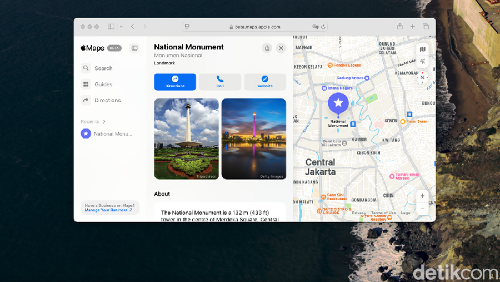Go forward with Safari forward arrow

pyautogui.click(x=145, y=26)
